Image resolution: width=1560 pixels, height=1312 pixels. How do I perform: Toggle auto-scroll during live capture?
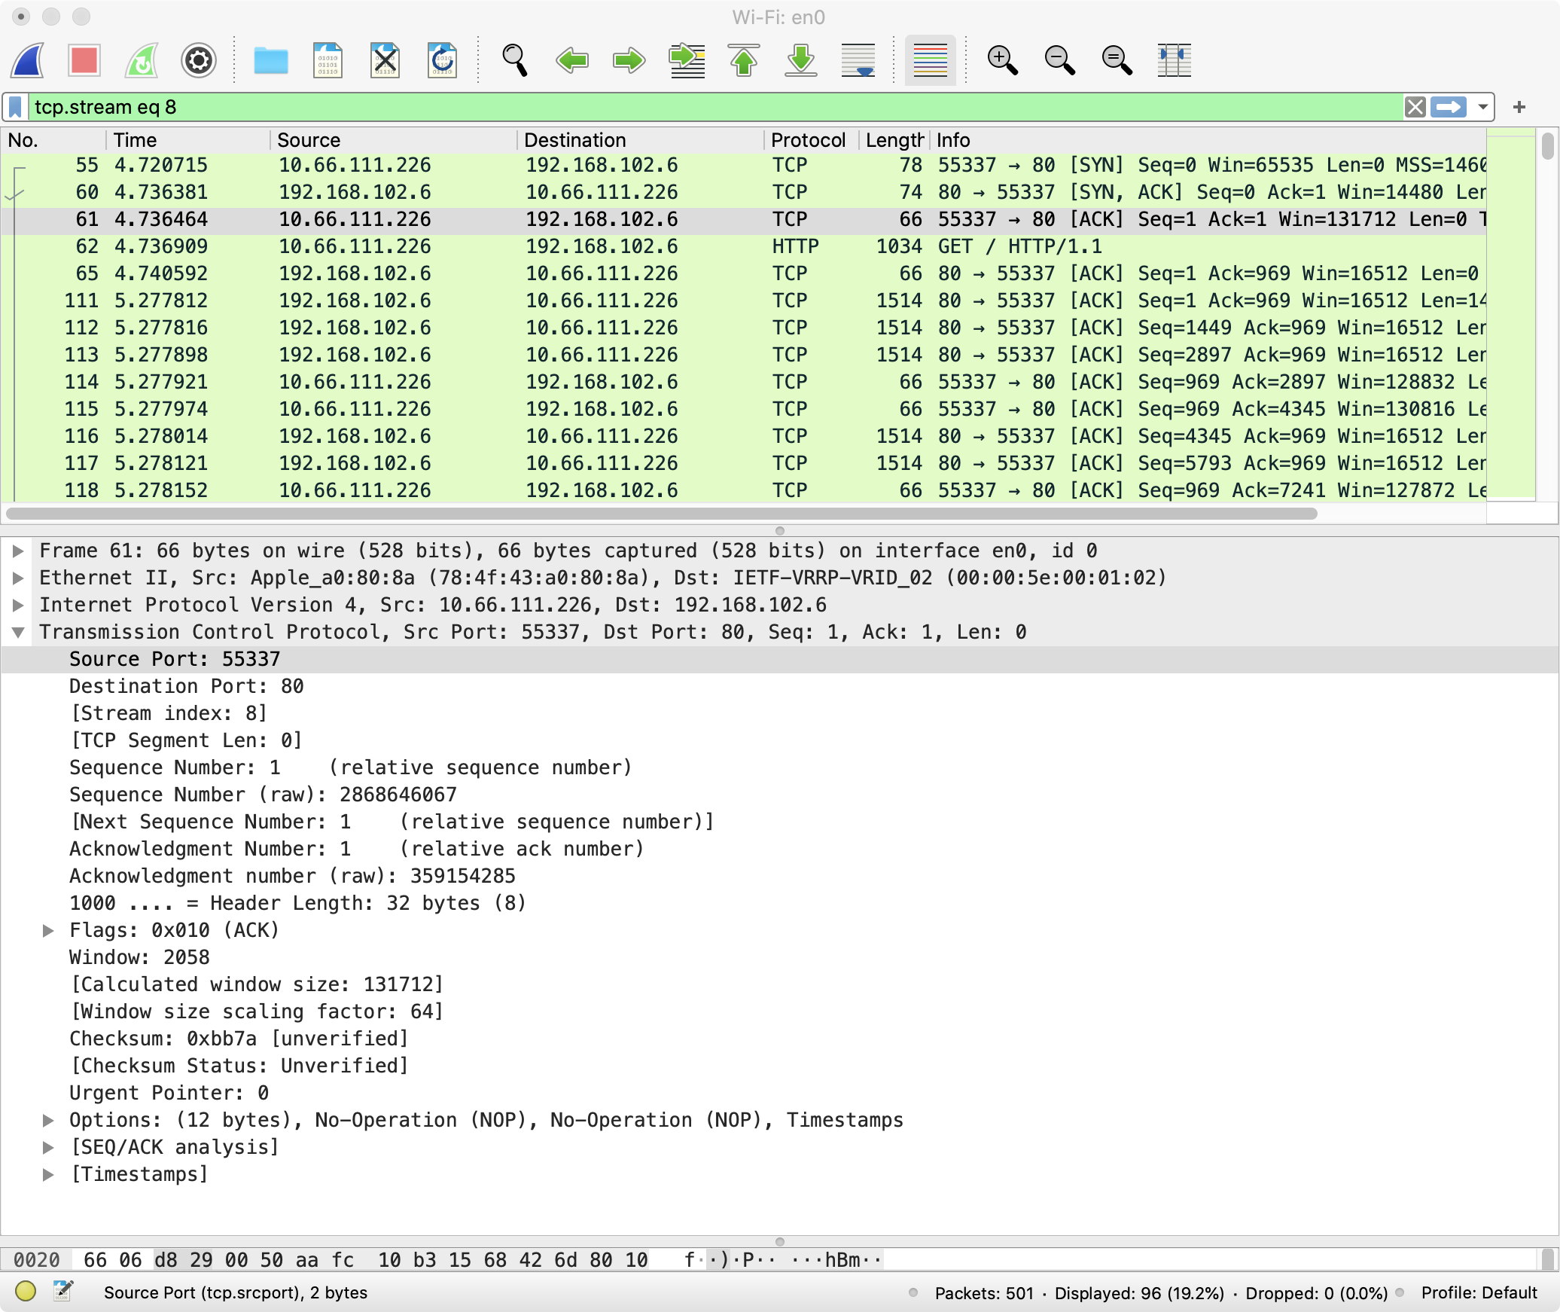858,60
